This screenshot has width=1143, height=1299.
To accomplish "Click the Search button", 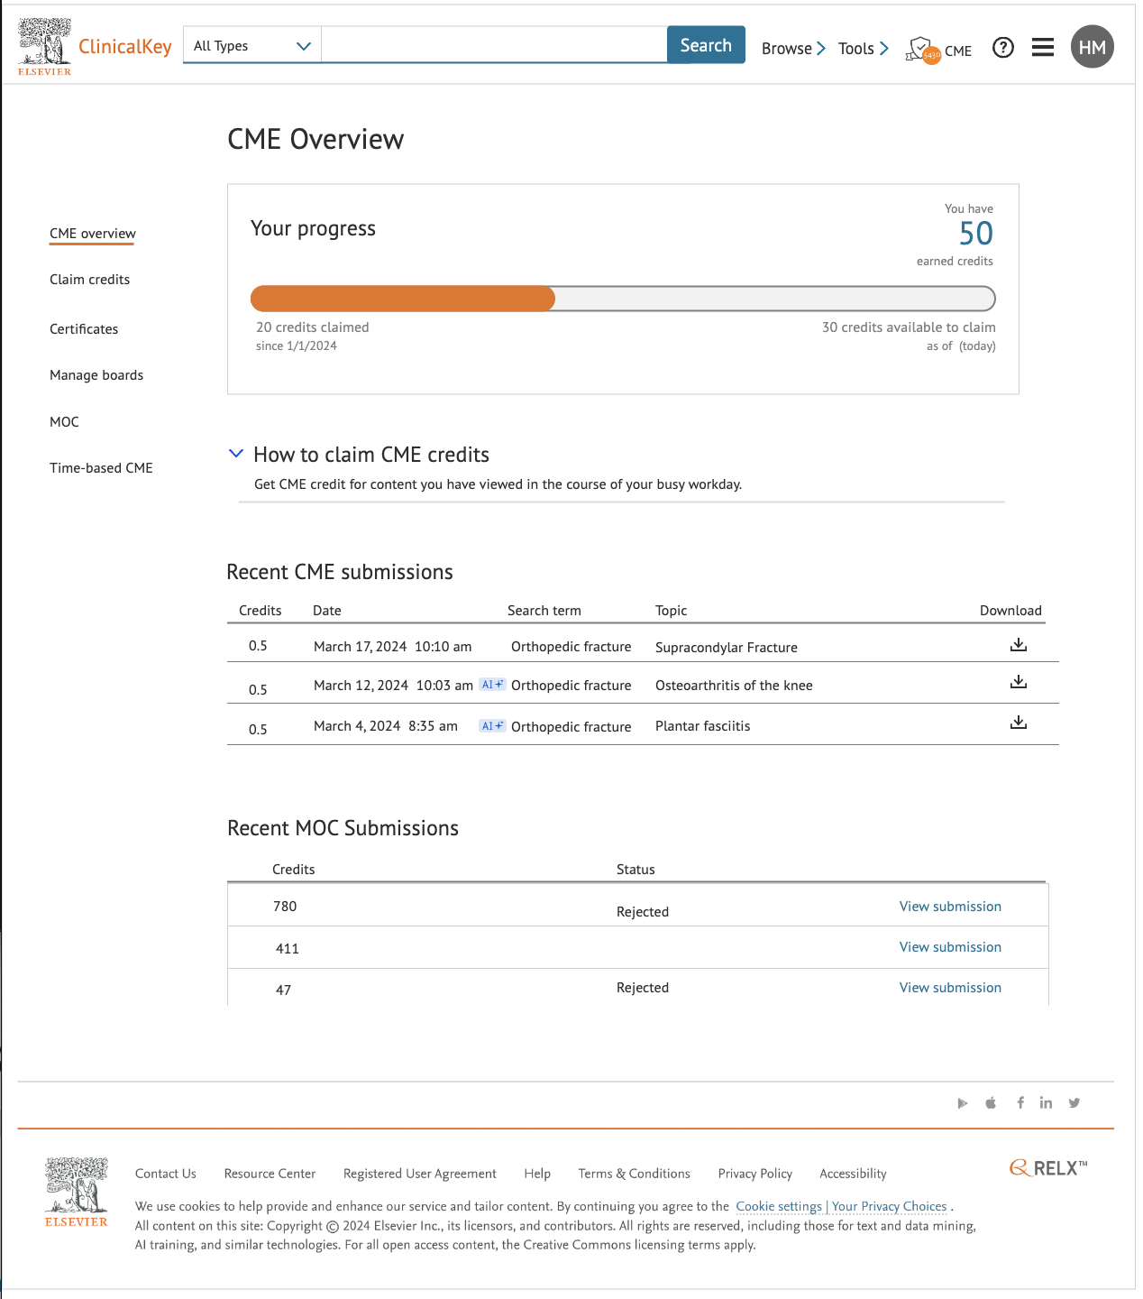I will (706, 44).
